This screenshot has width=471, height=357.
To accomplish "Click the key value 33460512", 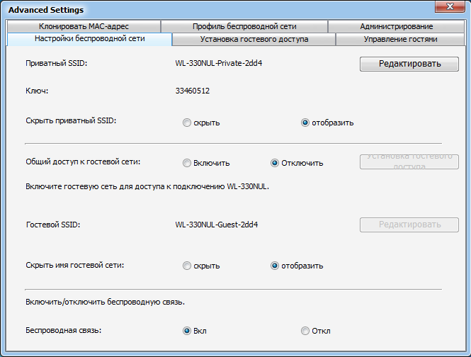I will coord(193,91).
